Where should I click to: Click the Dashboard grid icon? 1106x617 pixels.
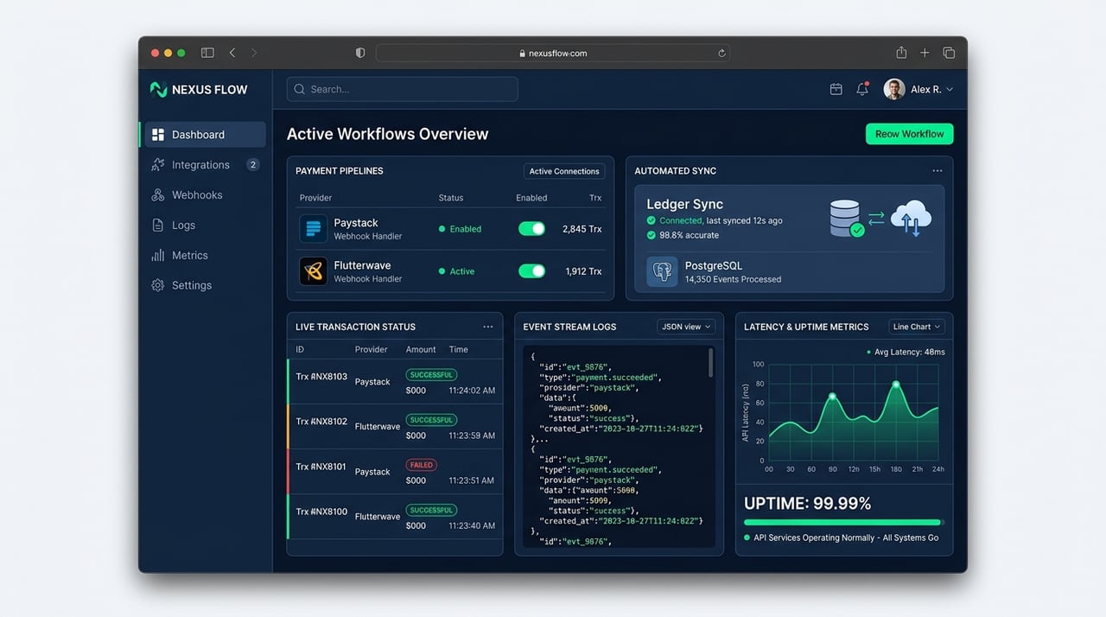[157, 135]
